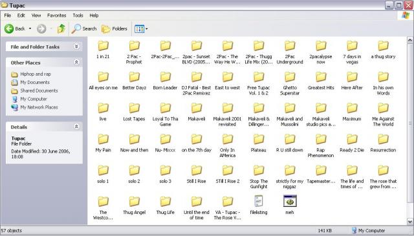Open the Edit menu
The height and width of the screenshot is (236, 414).
pyautogui.click(x=21, y=16)
